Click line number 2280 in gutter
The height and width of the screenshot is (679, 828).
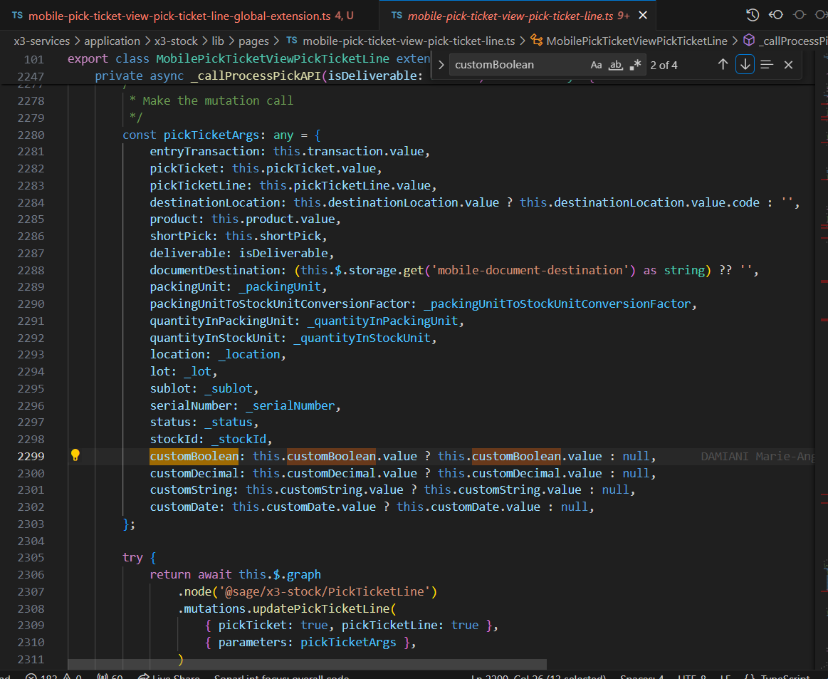coord(31,135)
